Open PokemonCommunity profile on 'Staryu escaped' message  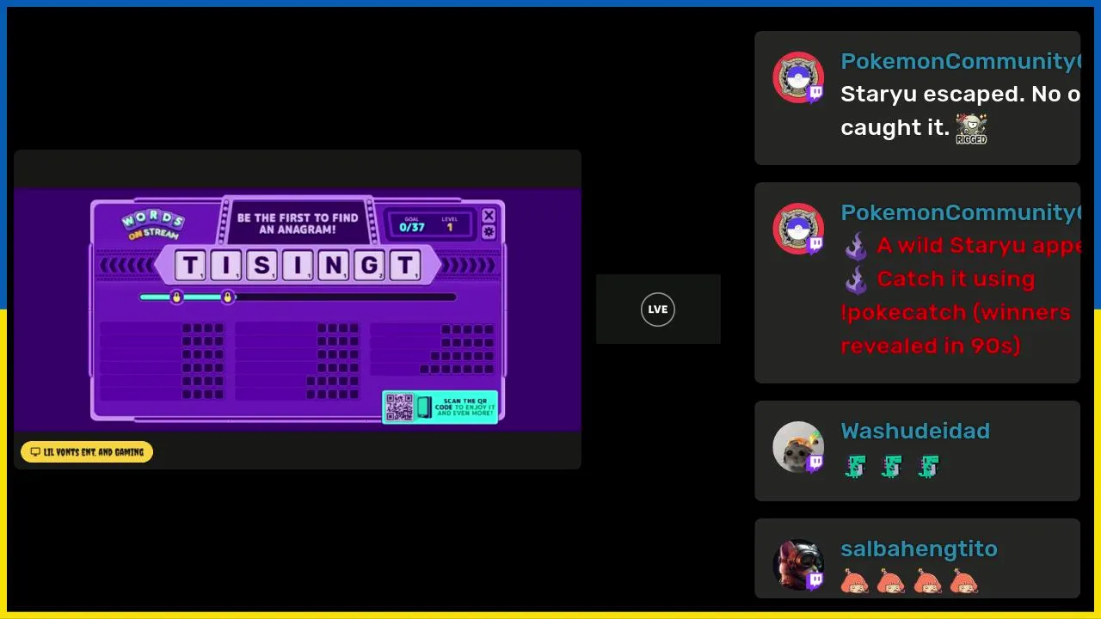coord(960,61)
